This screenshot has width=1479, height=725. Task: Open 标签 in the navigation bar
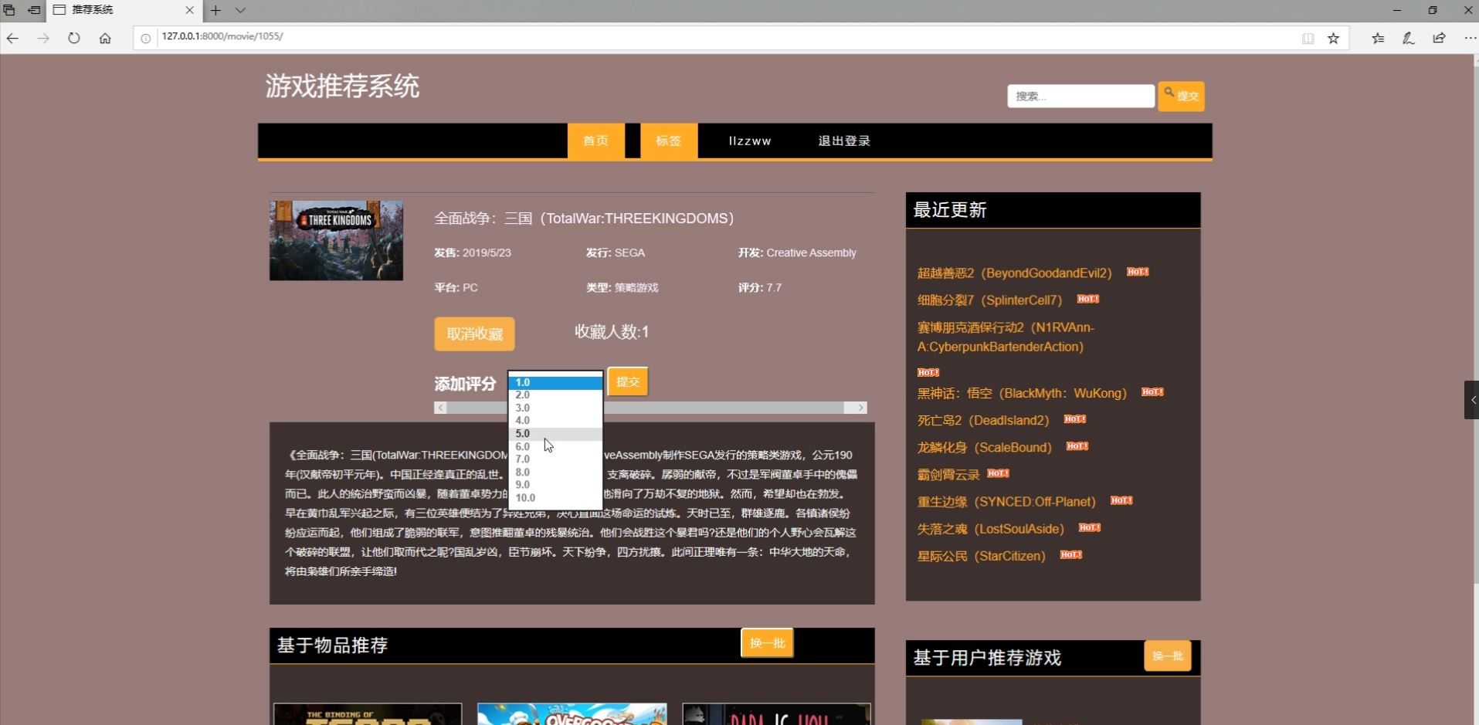click(x=668, y=141)
